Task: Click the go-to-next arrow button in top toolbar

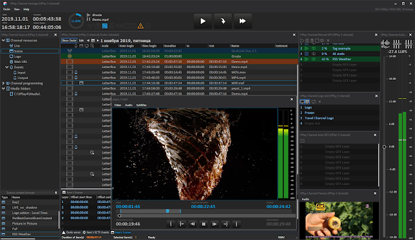Action: [223, 21]
